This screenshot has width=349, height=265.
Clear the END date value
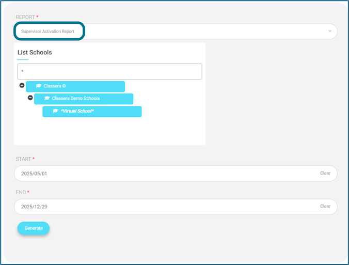point(325,206)
